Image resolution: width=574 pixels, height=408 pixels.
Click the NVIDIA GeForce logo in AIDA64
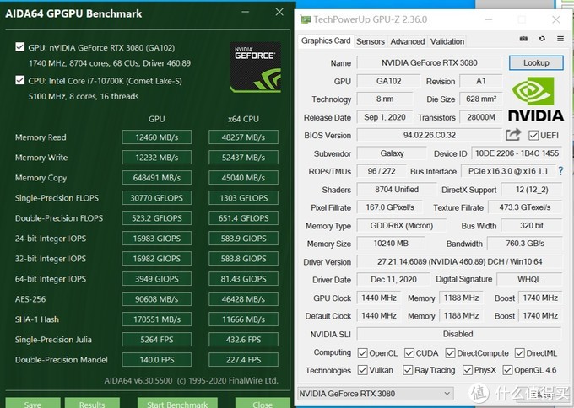coord(255,67)
